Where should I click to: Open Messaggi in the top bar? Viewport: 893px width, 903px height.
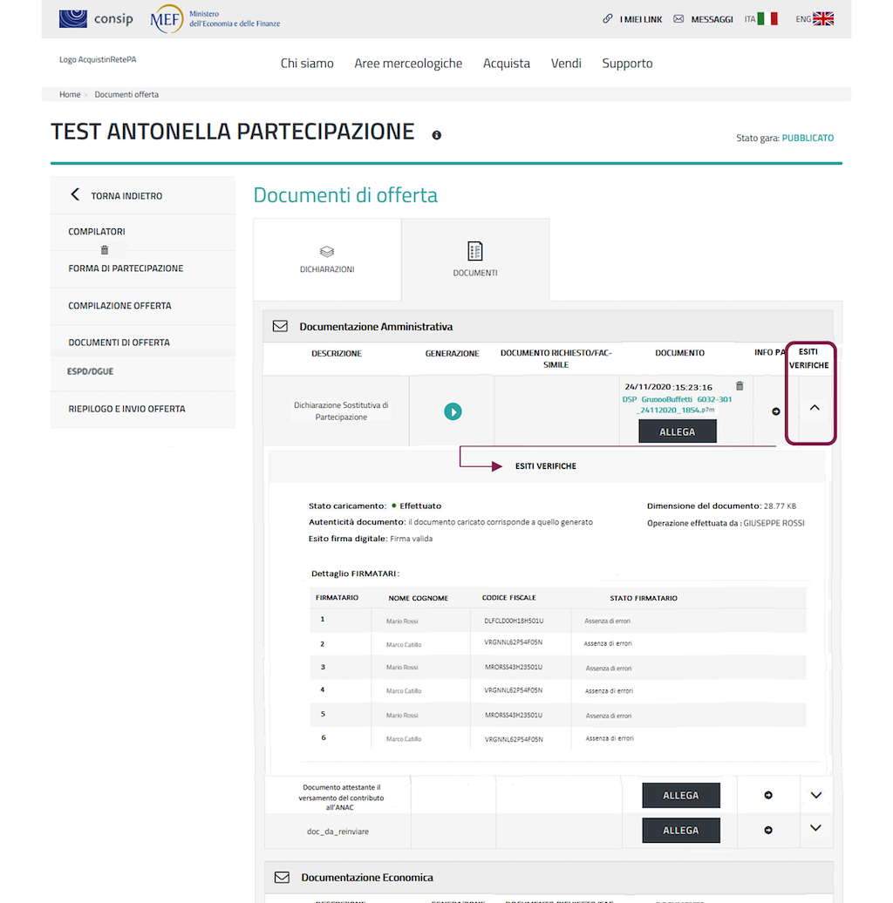(x=703, y=19)
